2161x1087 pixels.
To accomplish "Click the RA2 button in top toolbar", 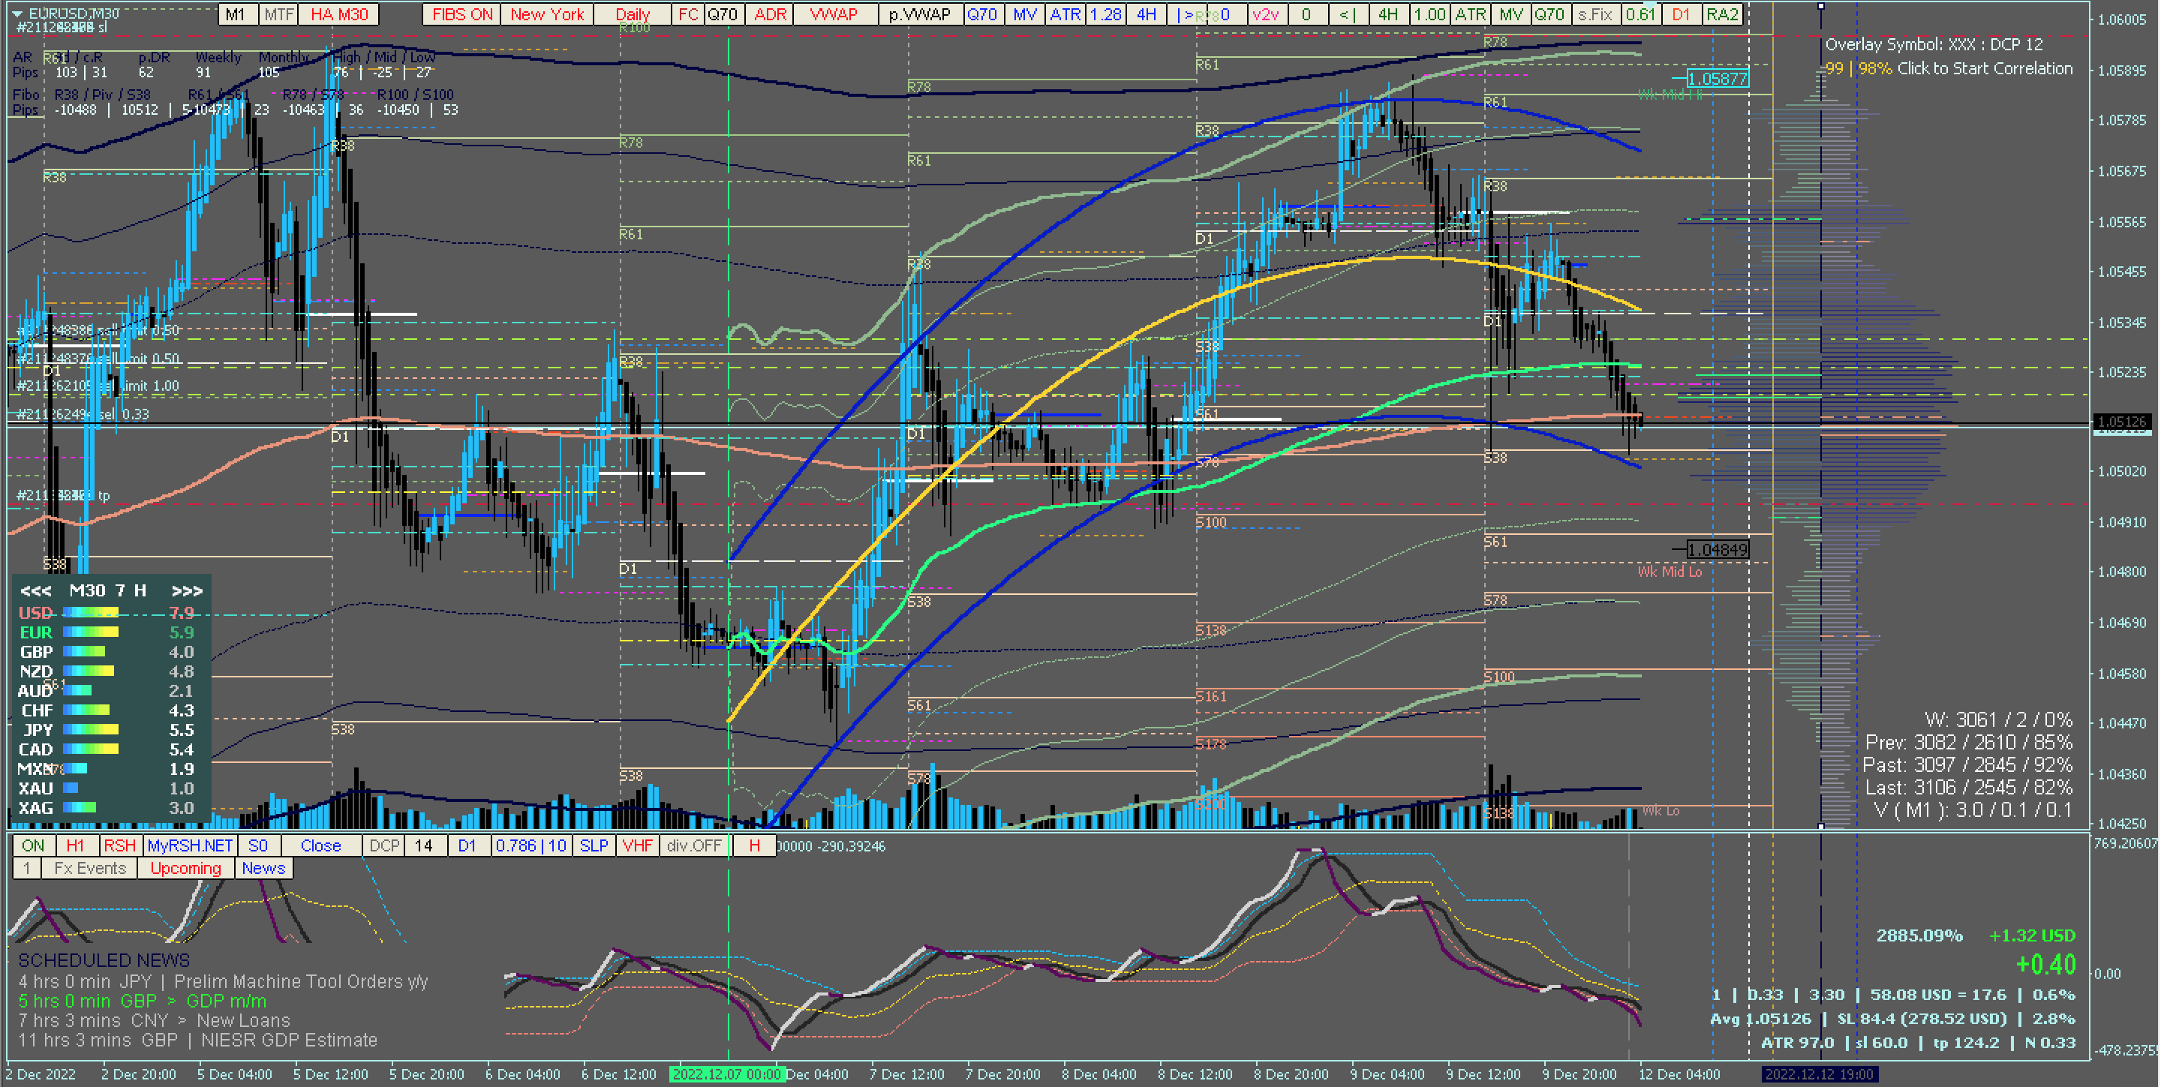I will [1721, 14].
